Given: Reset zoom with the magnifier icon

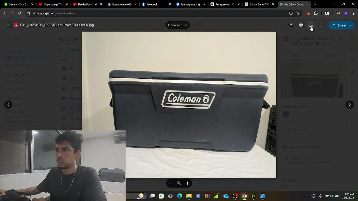Looking at the screenshot, I should coord(179,183).
